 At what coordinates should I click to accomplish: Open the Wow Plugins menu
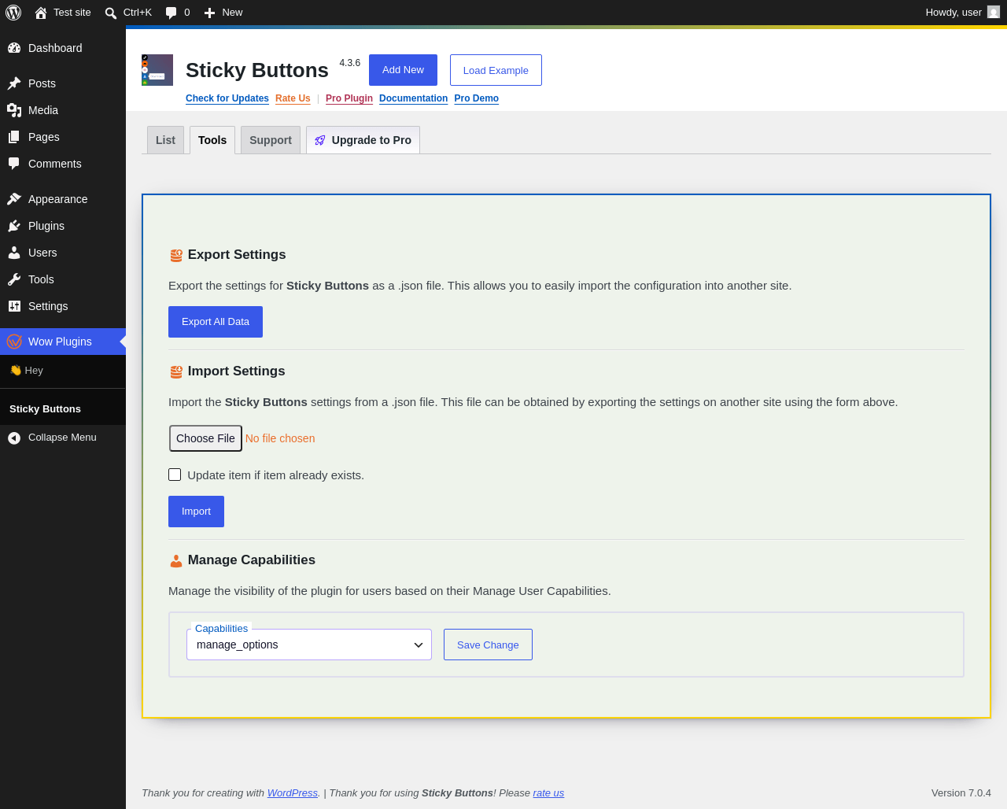click(x=63, y=342)
